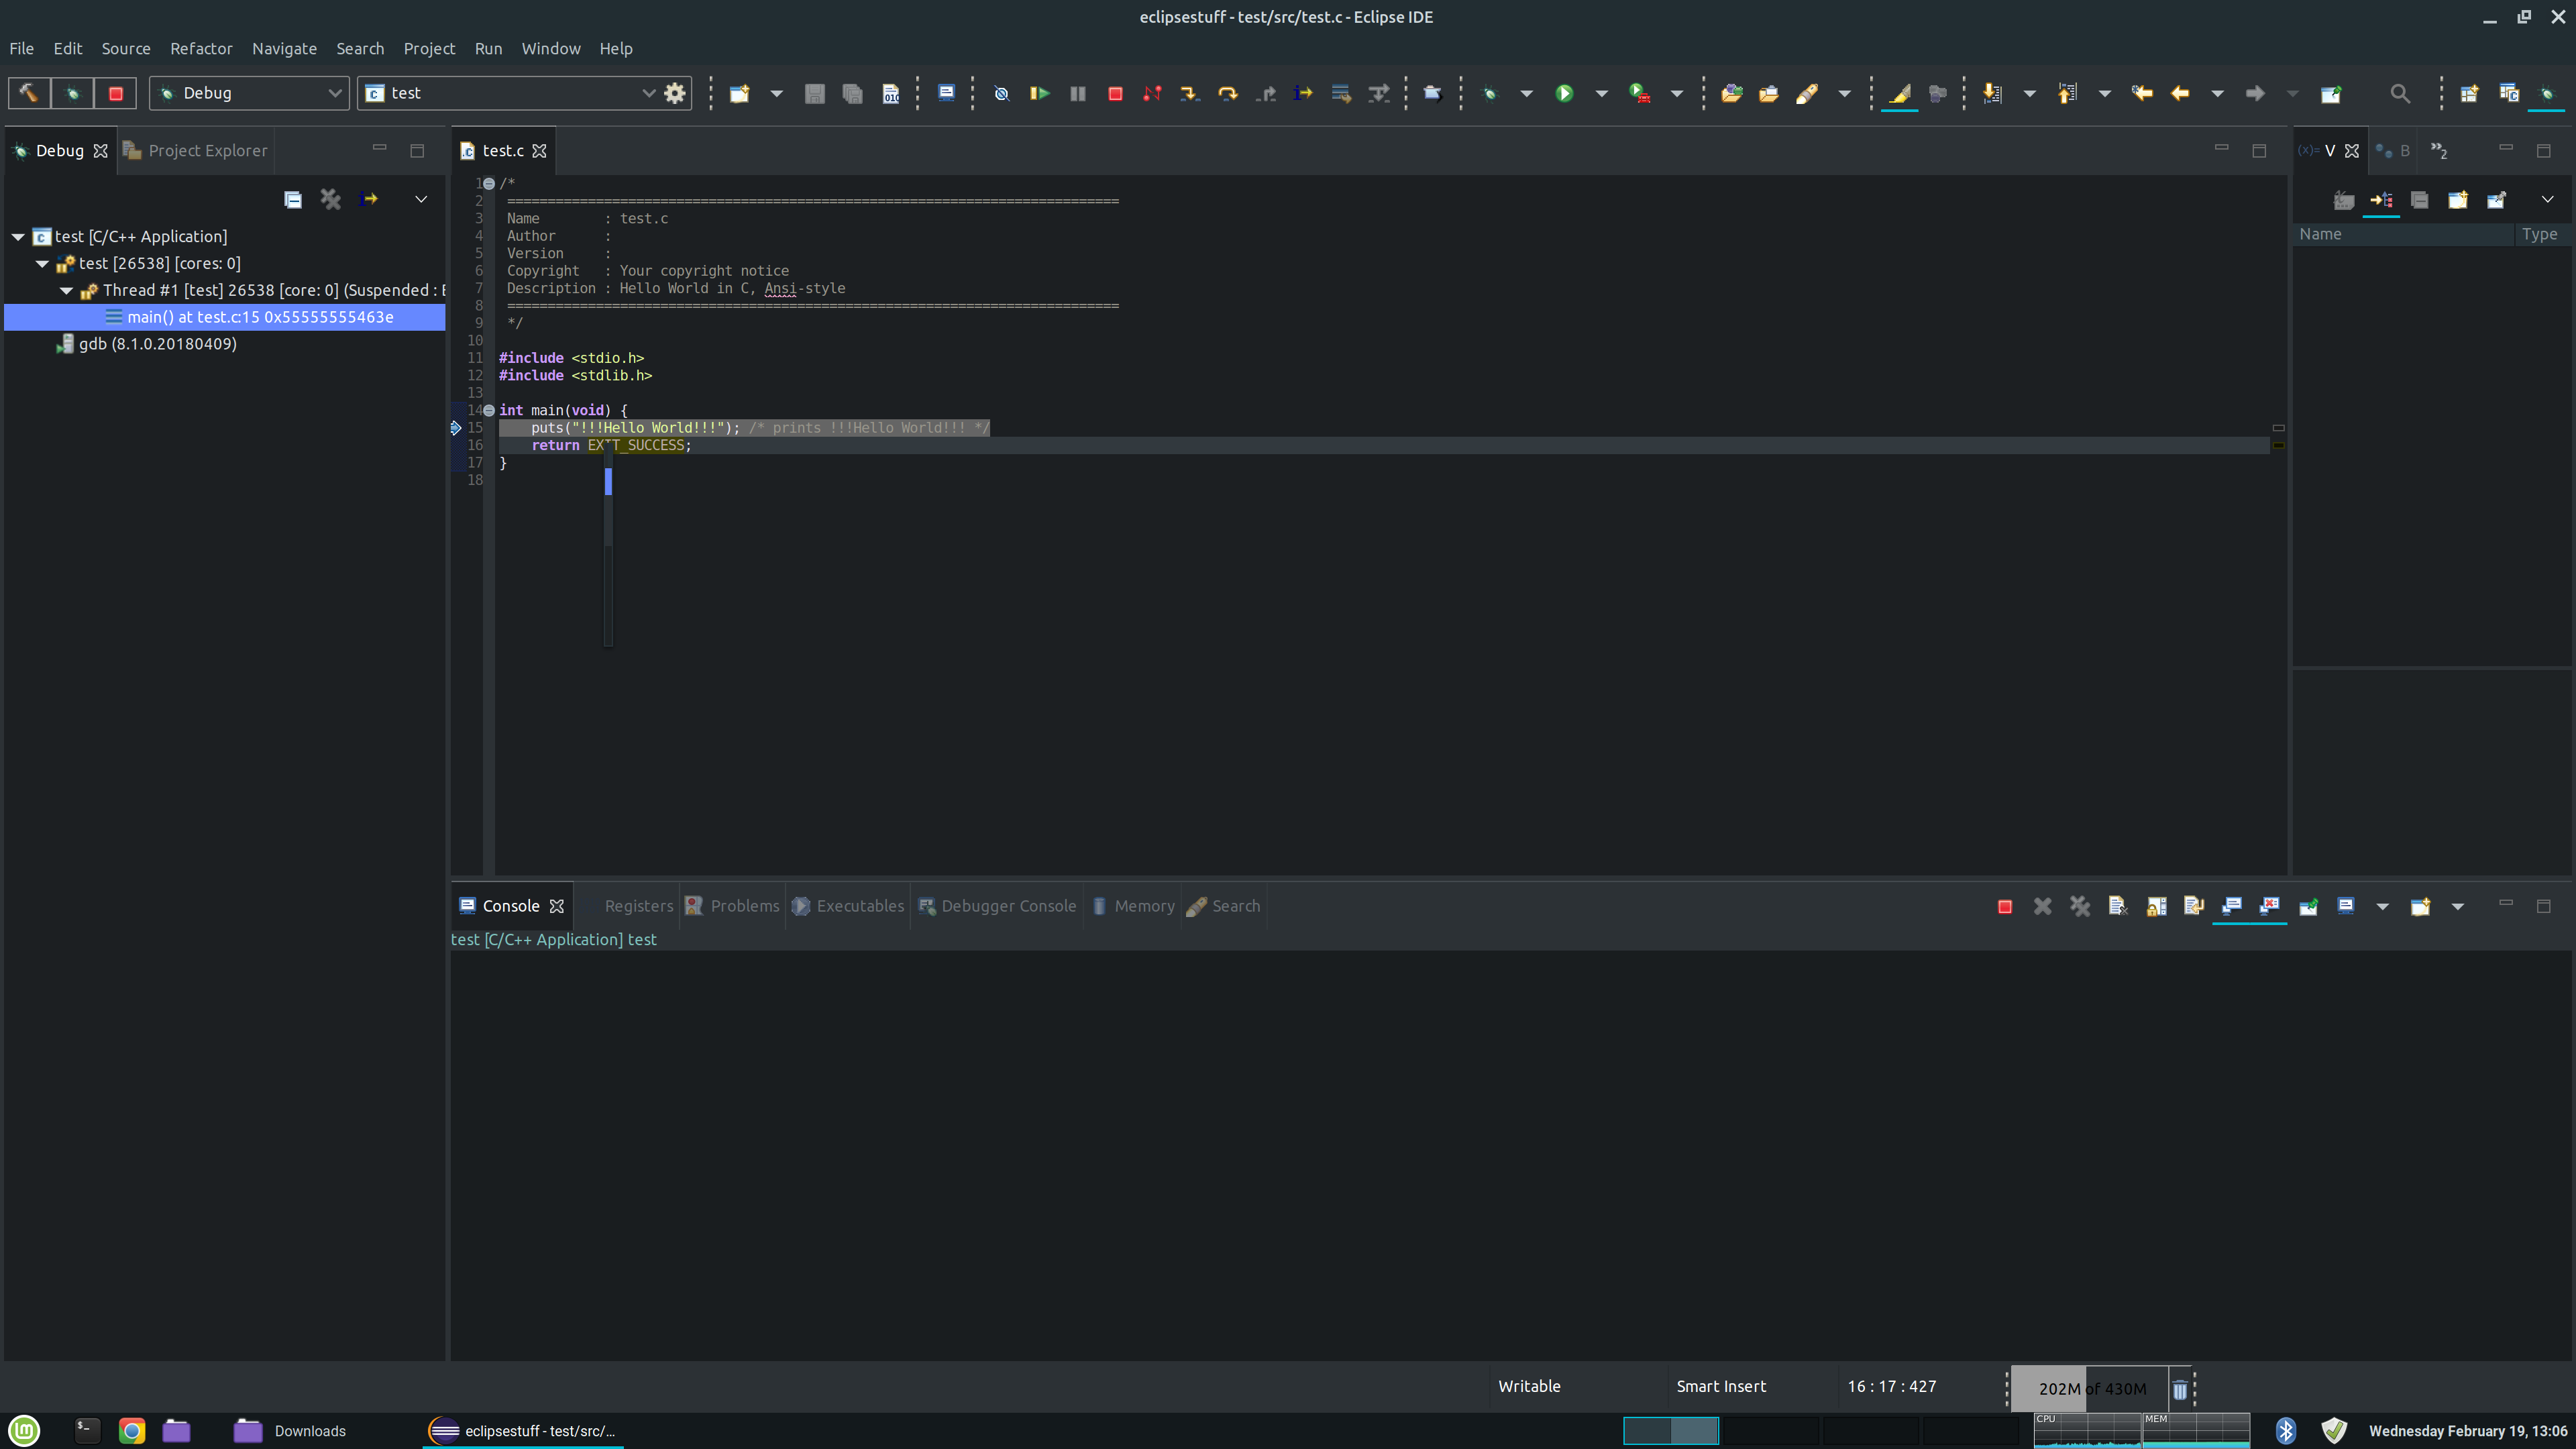
Task: Open the New wizard dropdown arrow
Action: [776, 93]
